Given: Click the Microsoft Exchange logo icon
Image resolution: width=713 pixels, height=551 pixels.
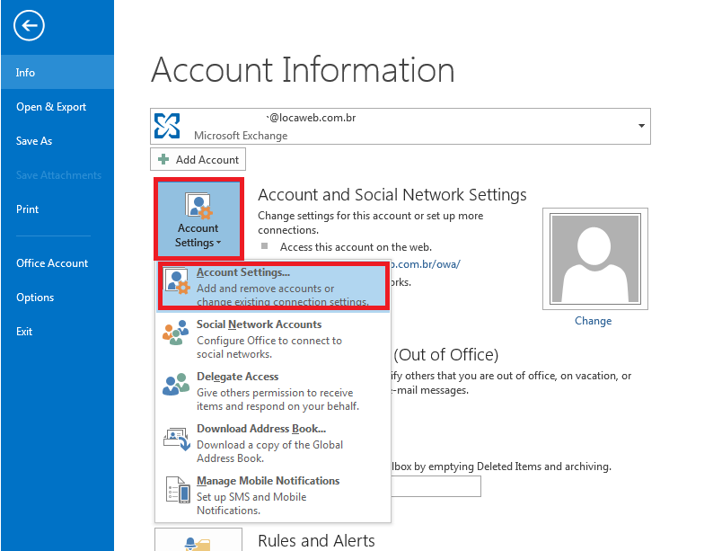Looking at the screenshot, I should point(167,126).
